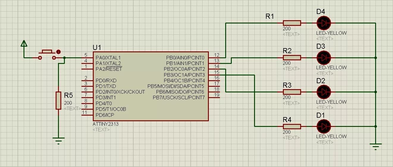The height and width of the screenshot is (167, 393).
Task: Click pin number 11 on U1
Action: [84, 112]
